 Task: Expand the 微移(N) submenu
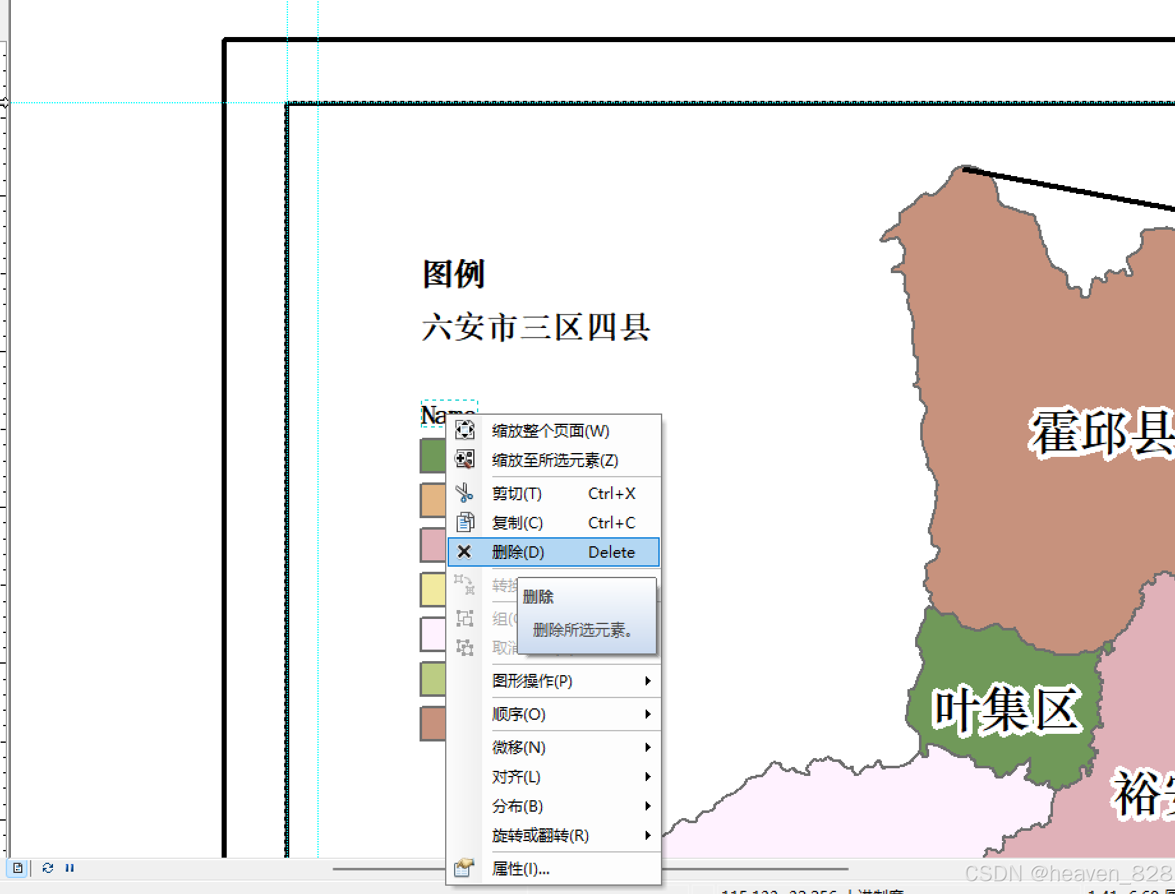(x=554, y=747)
